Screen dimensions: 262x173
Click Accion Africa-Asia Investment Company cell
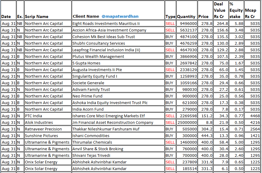(118, 30)
